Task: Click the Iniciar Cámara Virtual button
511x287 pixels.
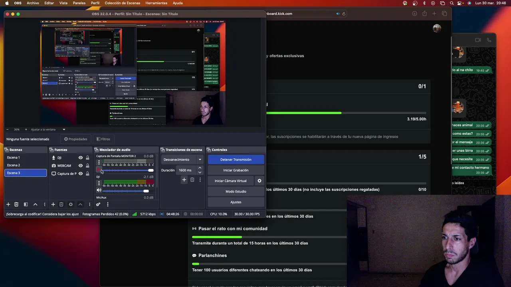Action: [x=231, y=181]
